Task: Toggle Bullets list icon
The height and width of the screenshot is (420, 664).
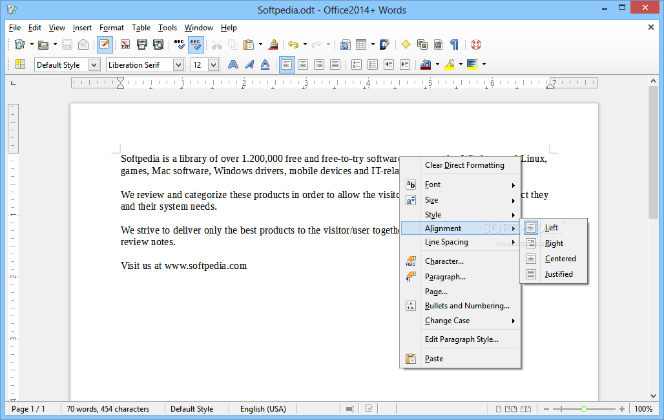Action: pos(373,65)
